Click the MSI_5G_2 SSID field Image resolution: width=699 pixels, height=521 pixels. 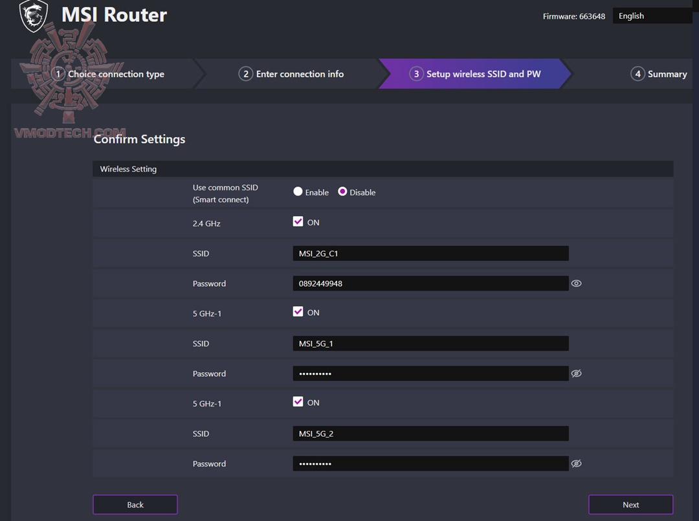point(430,433)
